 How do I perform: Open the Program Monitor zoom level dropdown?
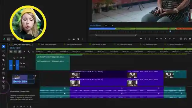[x=109, y=25]
